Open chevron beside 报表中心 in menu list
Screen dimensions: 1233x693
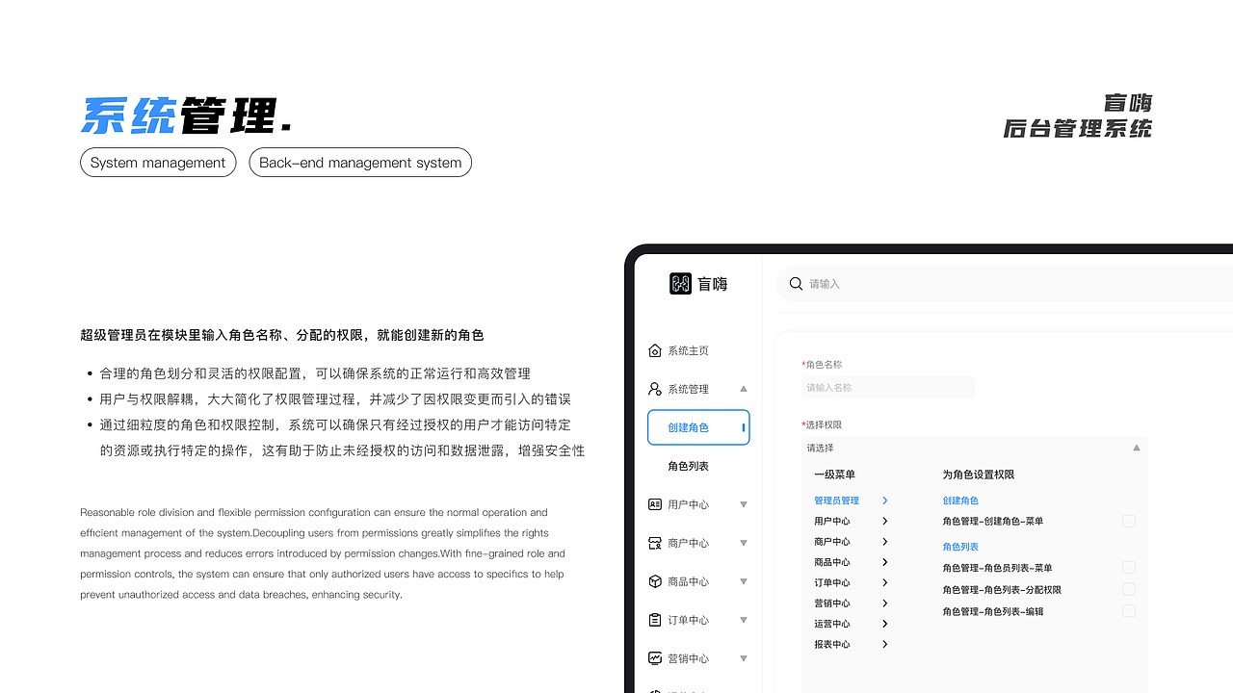click(x=885, y=644)
